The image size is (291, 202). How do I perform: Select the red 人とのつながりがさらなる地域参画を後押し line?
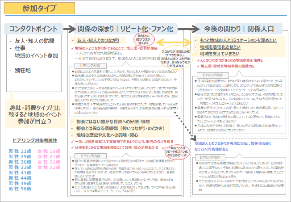click(230, 60)
